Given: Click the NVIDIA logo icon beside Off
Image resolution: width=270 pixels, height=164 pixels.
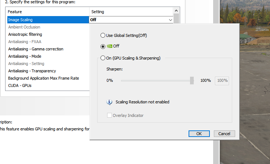Looking at the screenshot, I should [x=109, y=46].
